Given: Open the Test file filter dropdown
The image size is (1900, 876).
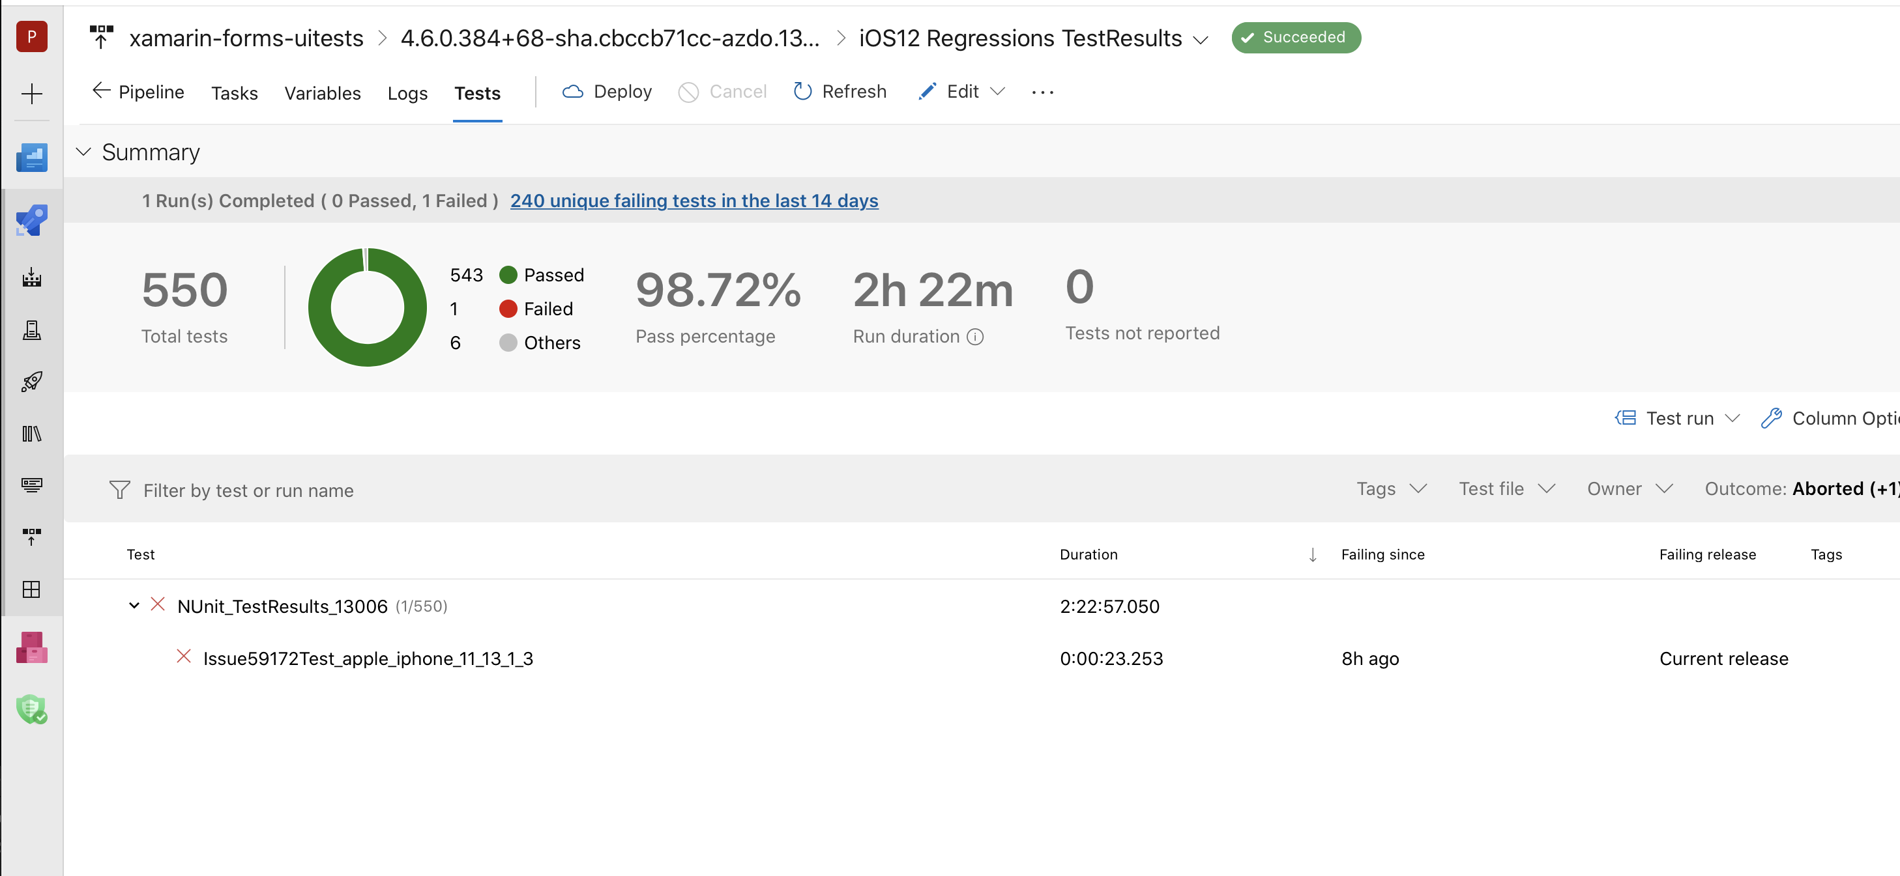Looking at the screenshot, I should tap(1506, 488).
